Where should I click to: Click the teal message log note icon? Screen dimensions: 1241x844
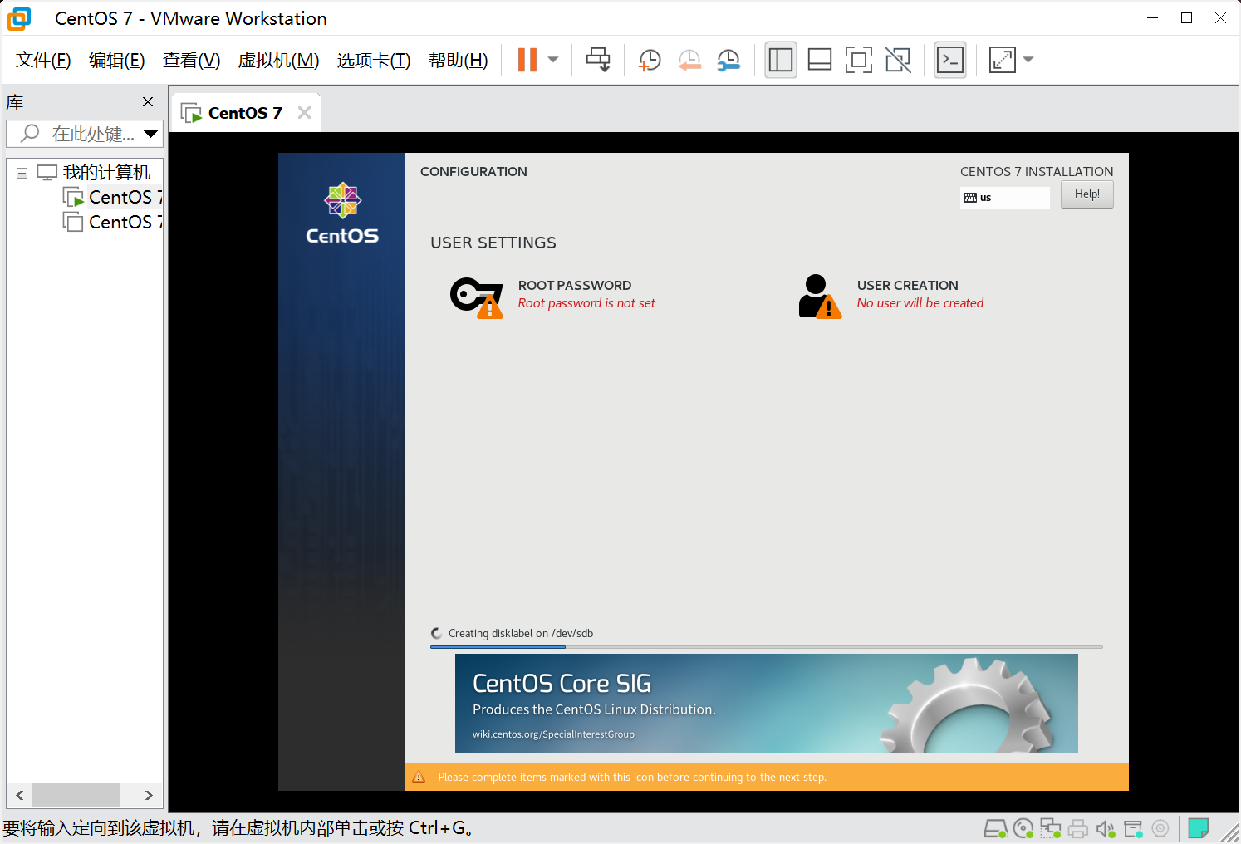pos(1198,828)
